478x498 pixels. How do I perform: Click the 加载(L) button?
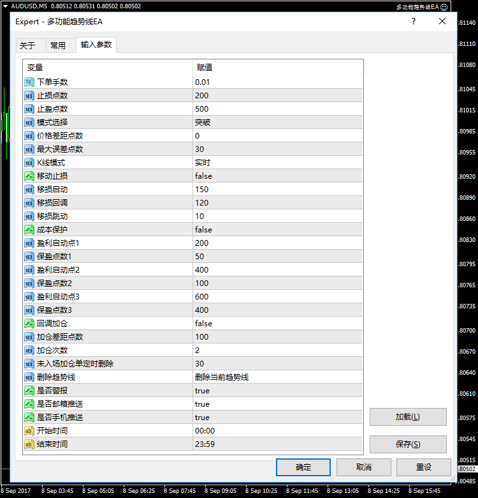click(408, 417)
